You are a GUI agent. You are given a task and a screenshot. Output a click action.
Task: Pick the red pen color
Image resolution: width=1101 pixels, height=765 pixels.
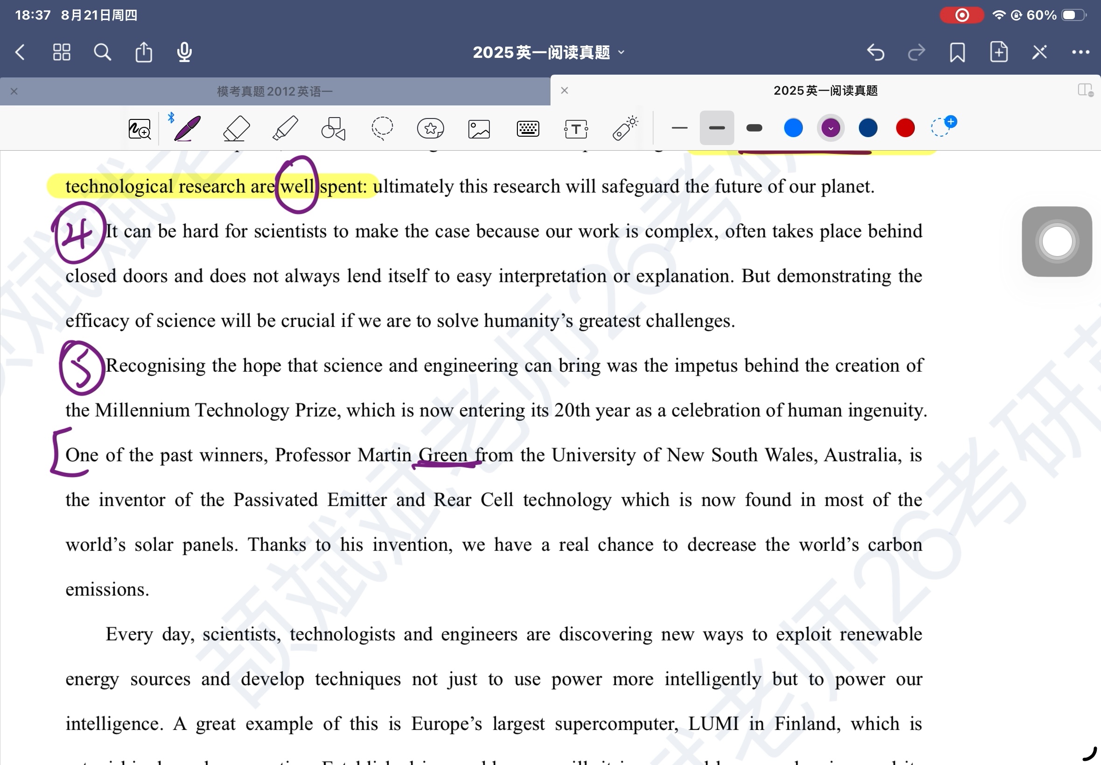click(906, 128)
